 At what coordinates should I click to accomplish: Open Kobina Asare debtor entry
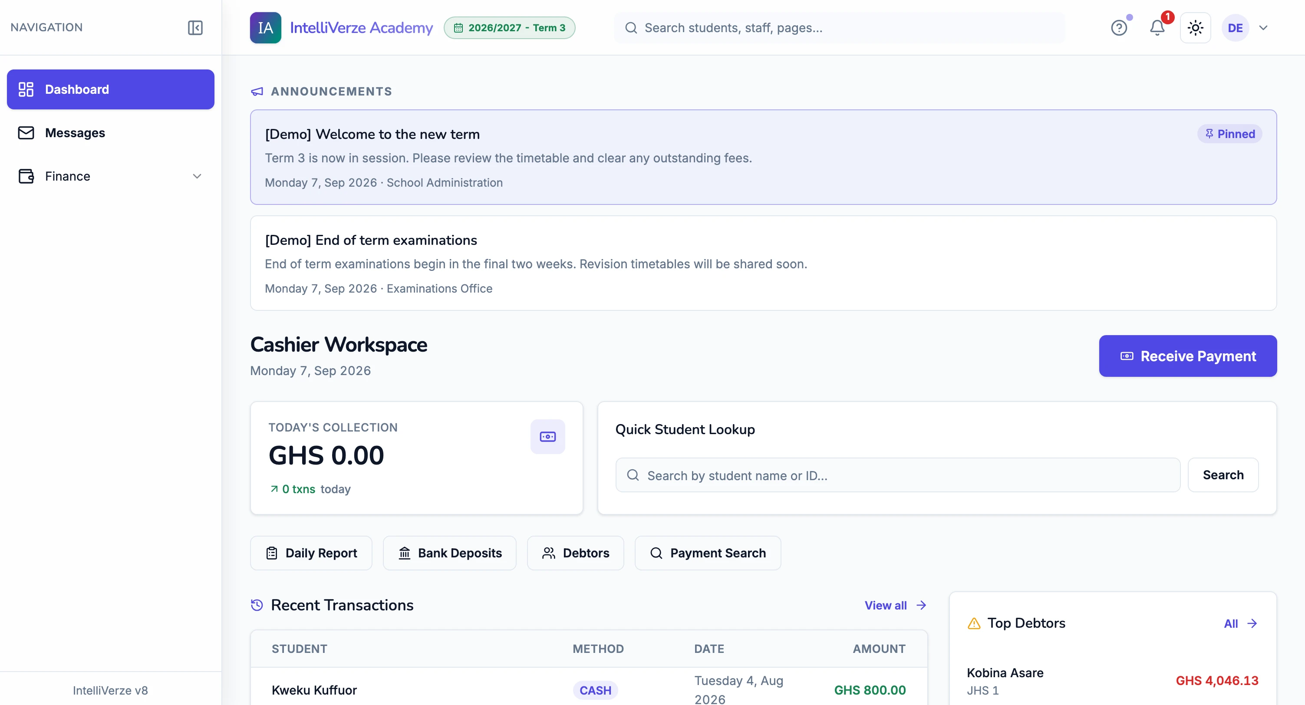(x=1113, y=681)
